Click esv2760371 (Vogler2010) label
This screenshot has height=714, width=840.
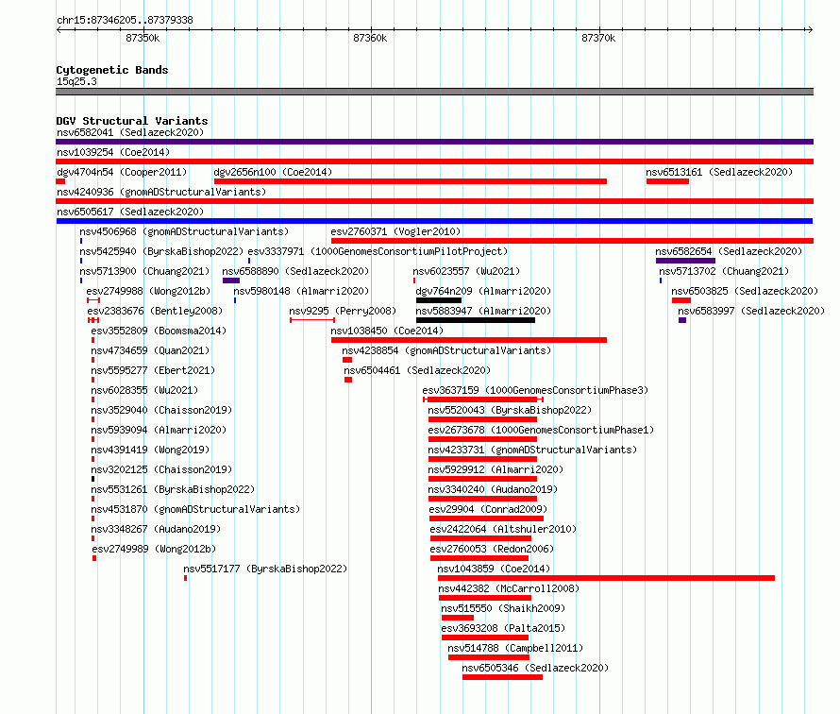point(395,231)
